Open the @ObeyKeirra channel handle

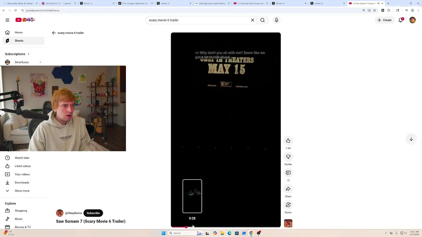[x=73, y=213]
